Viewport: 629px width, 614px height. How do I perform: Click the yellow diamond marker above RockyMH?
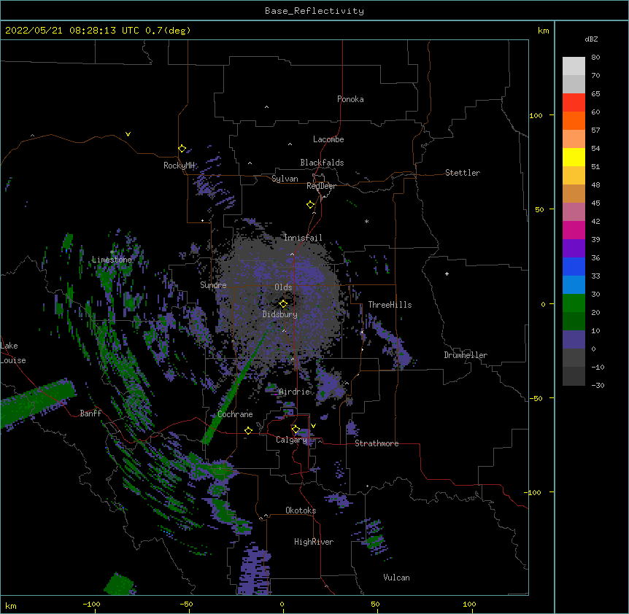[182, 149]
